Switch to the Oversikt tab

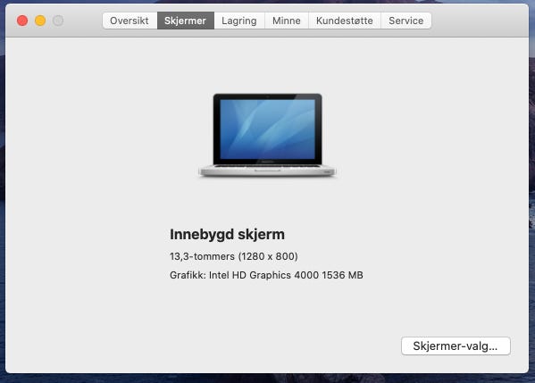pyautogui.click(x=130, y=21)
